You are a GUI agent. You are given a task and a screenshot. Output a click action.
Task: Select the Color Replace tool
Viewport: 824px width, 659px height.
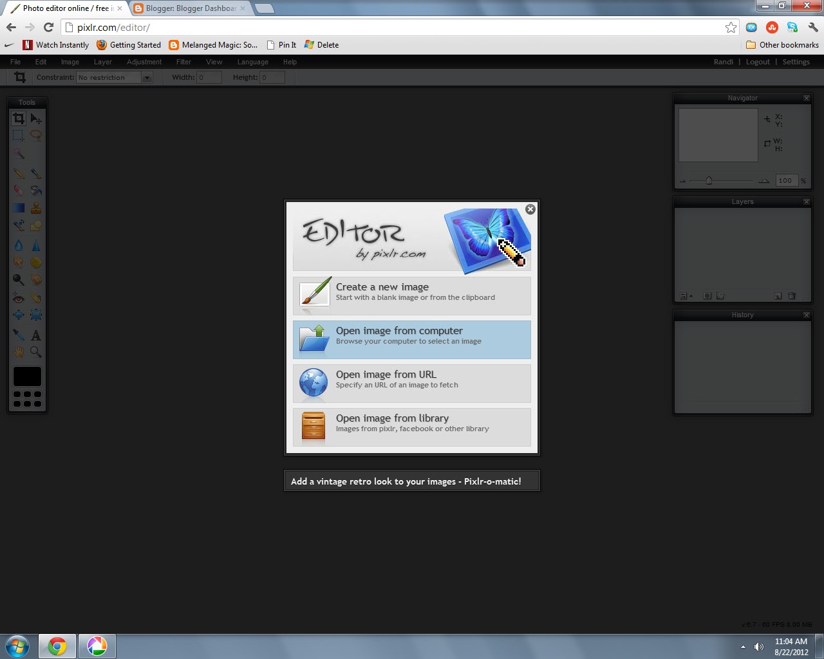pos(19,225)
